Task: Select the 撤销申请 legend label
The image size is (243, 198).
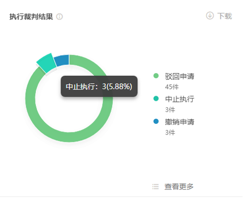Action: pos(179,122)
